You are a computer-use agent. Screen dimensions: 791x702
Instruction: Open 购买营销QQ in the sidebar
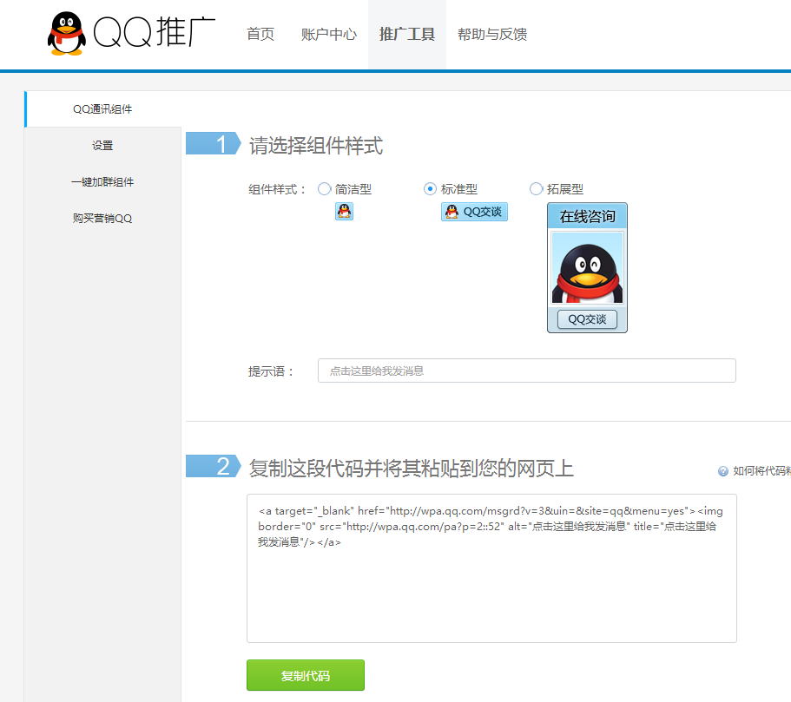102,218
